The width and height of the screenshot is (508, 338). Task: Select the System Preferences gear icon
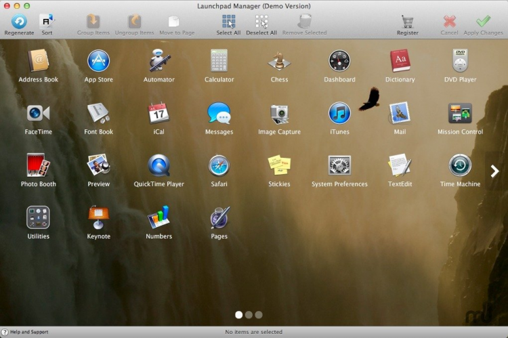pos(339,165)
